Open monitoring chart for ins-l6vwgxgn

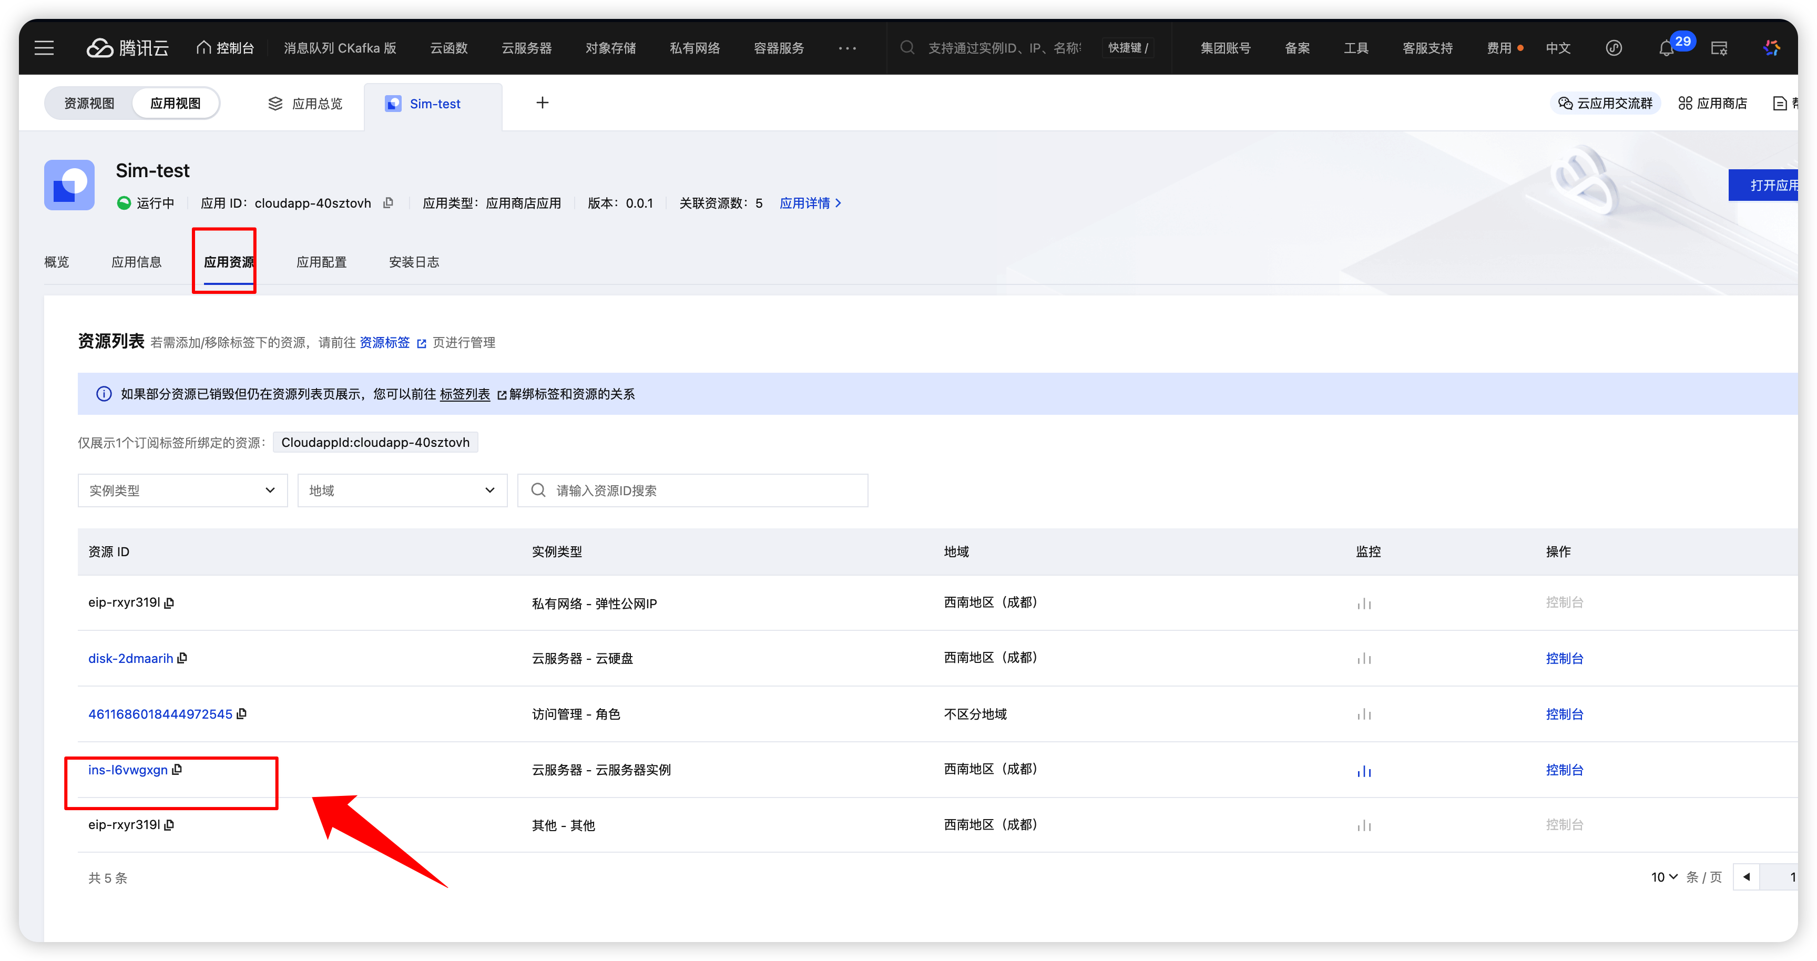coord(1363,771)
